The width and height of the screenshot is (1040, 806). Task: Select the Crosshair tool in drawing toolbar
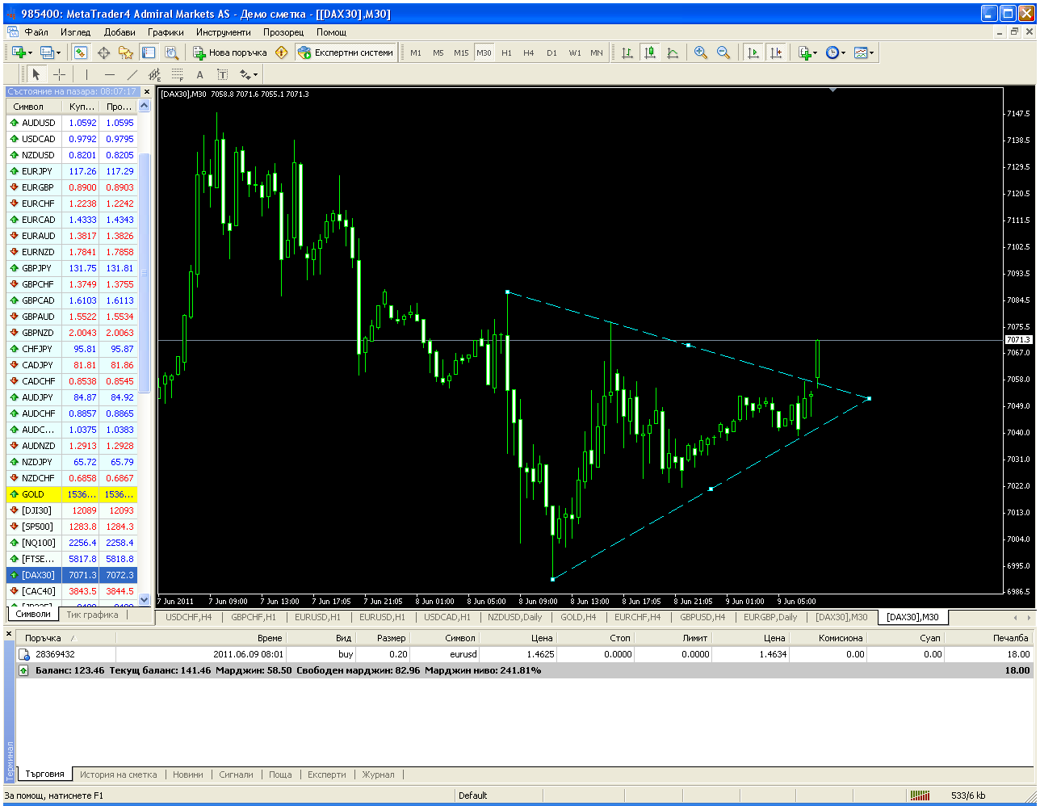(x=59, y=74)
